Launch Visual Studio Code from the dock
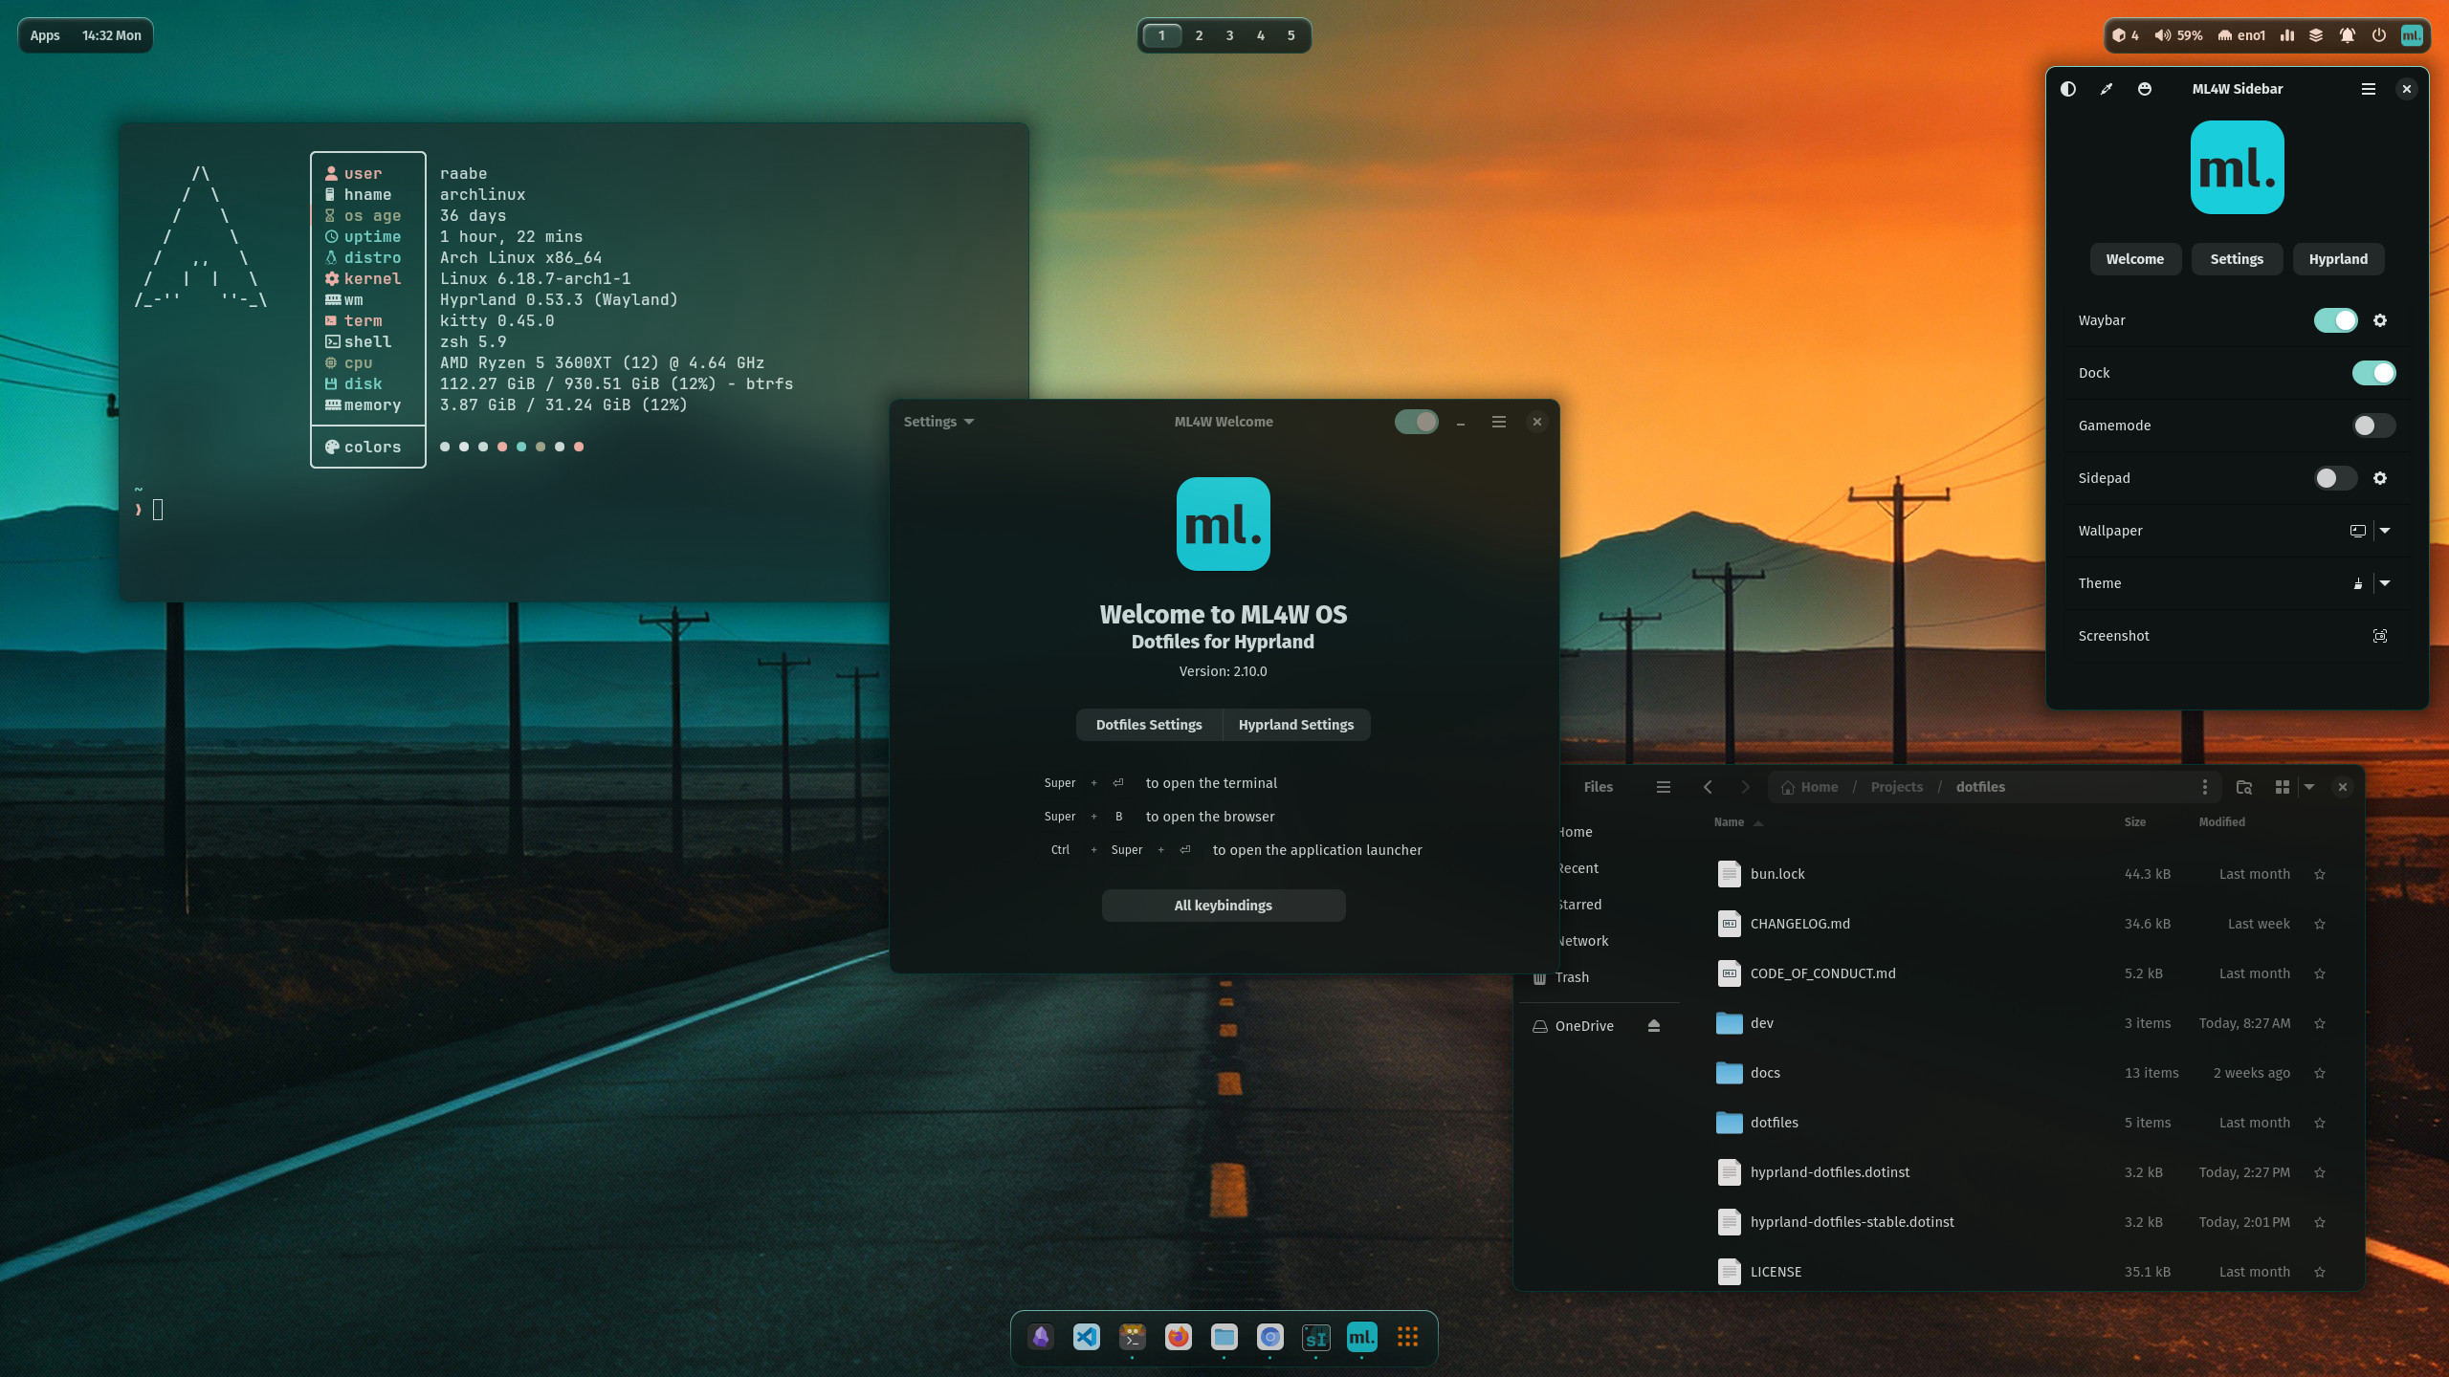This screenshot has width=2449, height=1377. pyautogui.click(x=1086, y=1338)
